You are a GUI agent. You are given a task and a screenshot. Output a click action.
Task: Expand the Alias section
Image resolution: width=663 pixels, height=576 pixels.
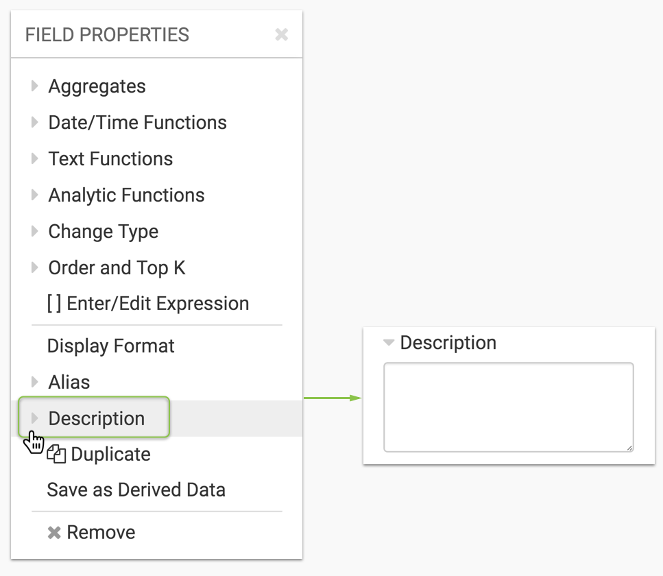click(x=34, y=382)
